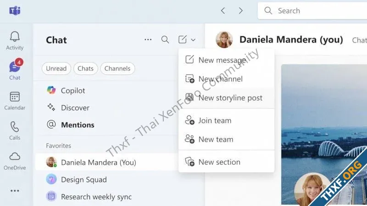
Task: Go back with the left arrow
Action: coord(223,11)
